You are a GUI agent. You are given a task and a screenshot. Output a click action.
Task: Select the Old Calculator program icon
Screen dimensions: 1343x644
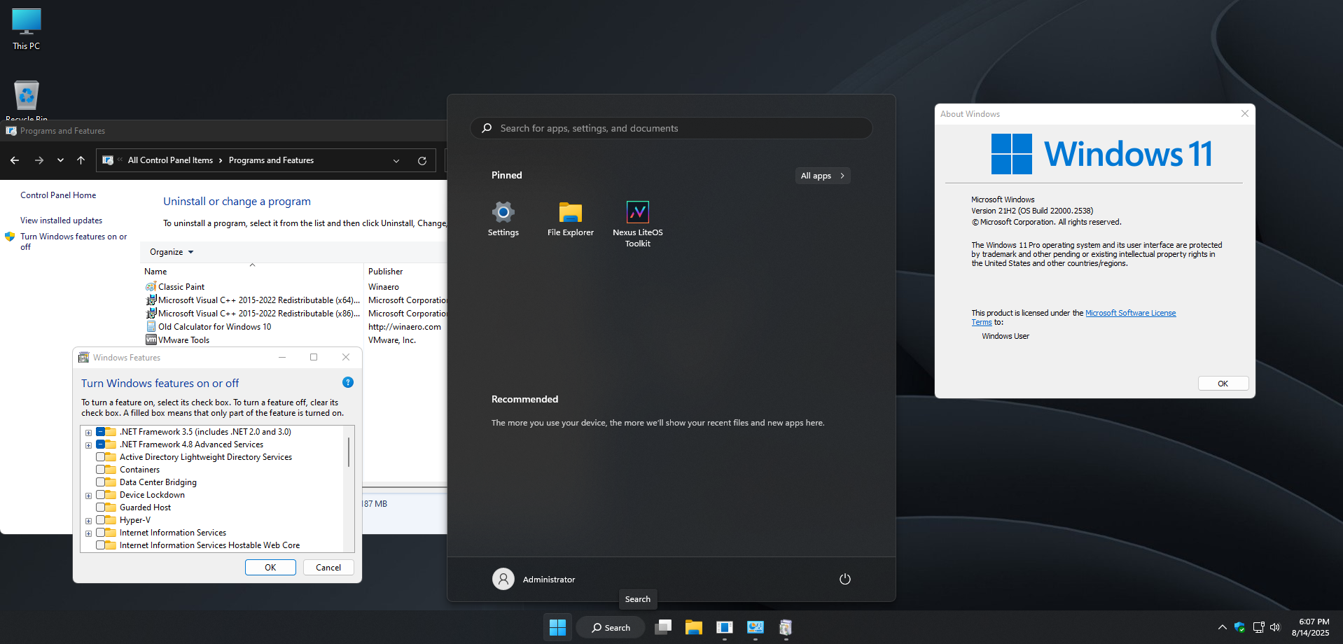coord(151,326)
